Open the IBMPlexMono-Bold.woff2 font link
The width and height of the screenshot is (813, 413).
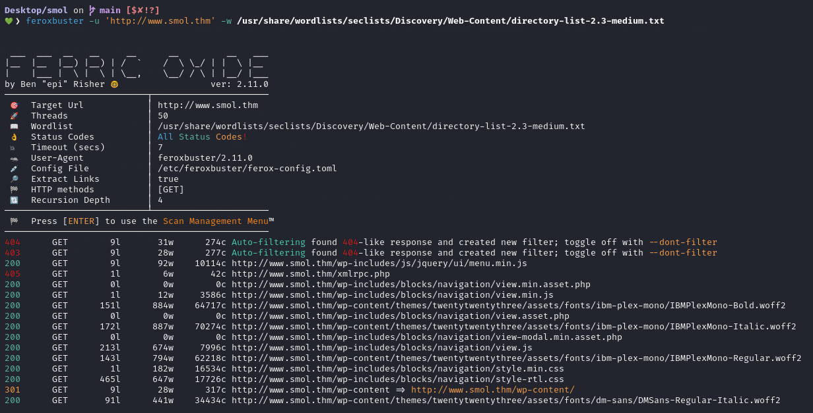pyautogui.click(x=508, y=306)
